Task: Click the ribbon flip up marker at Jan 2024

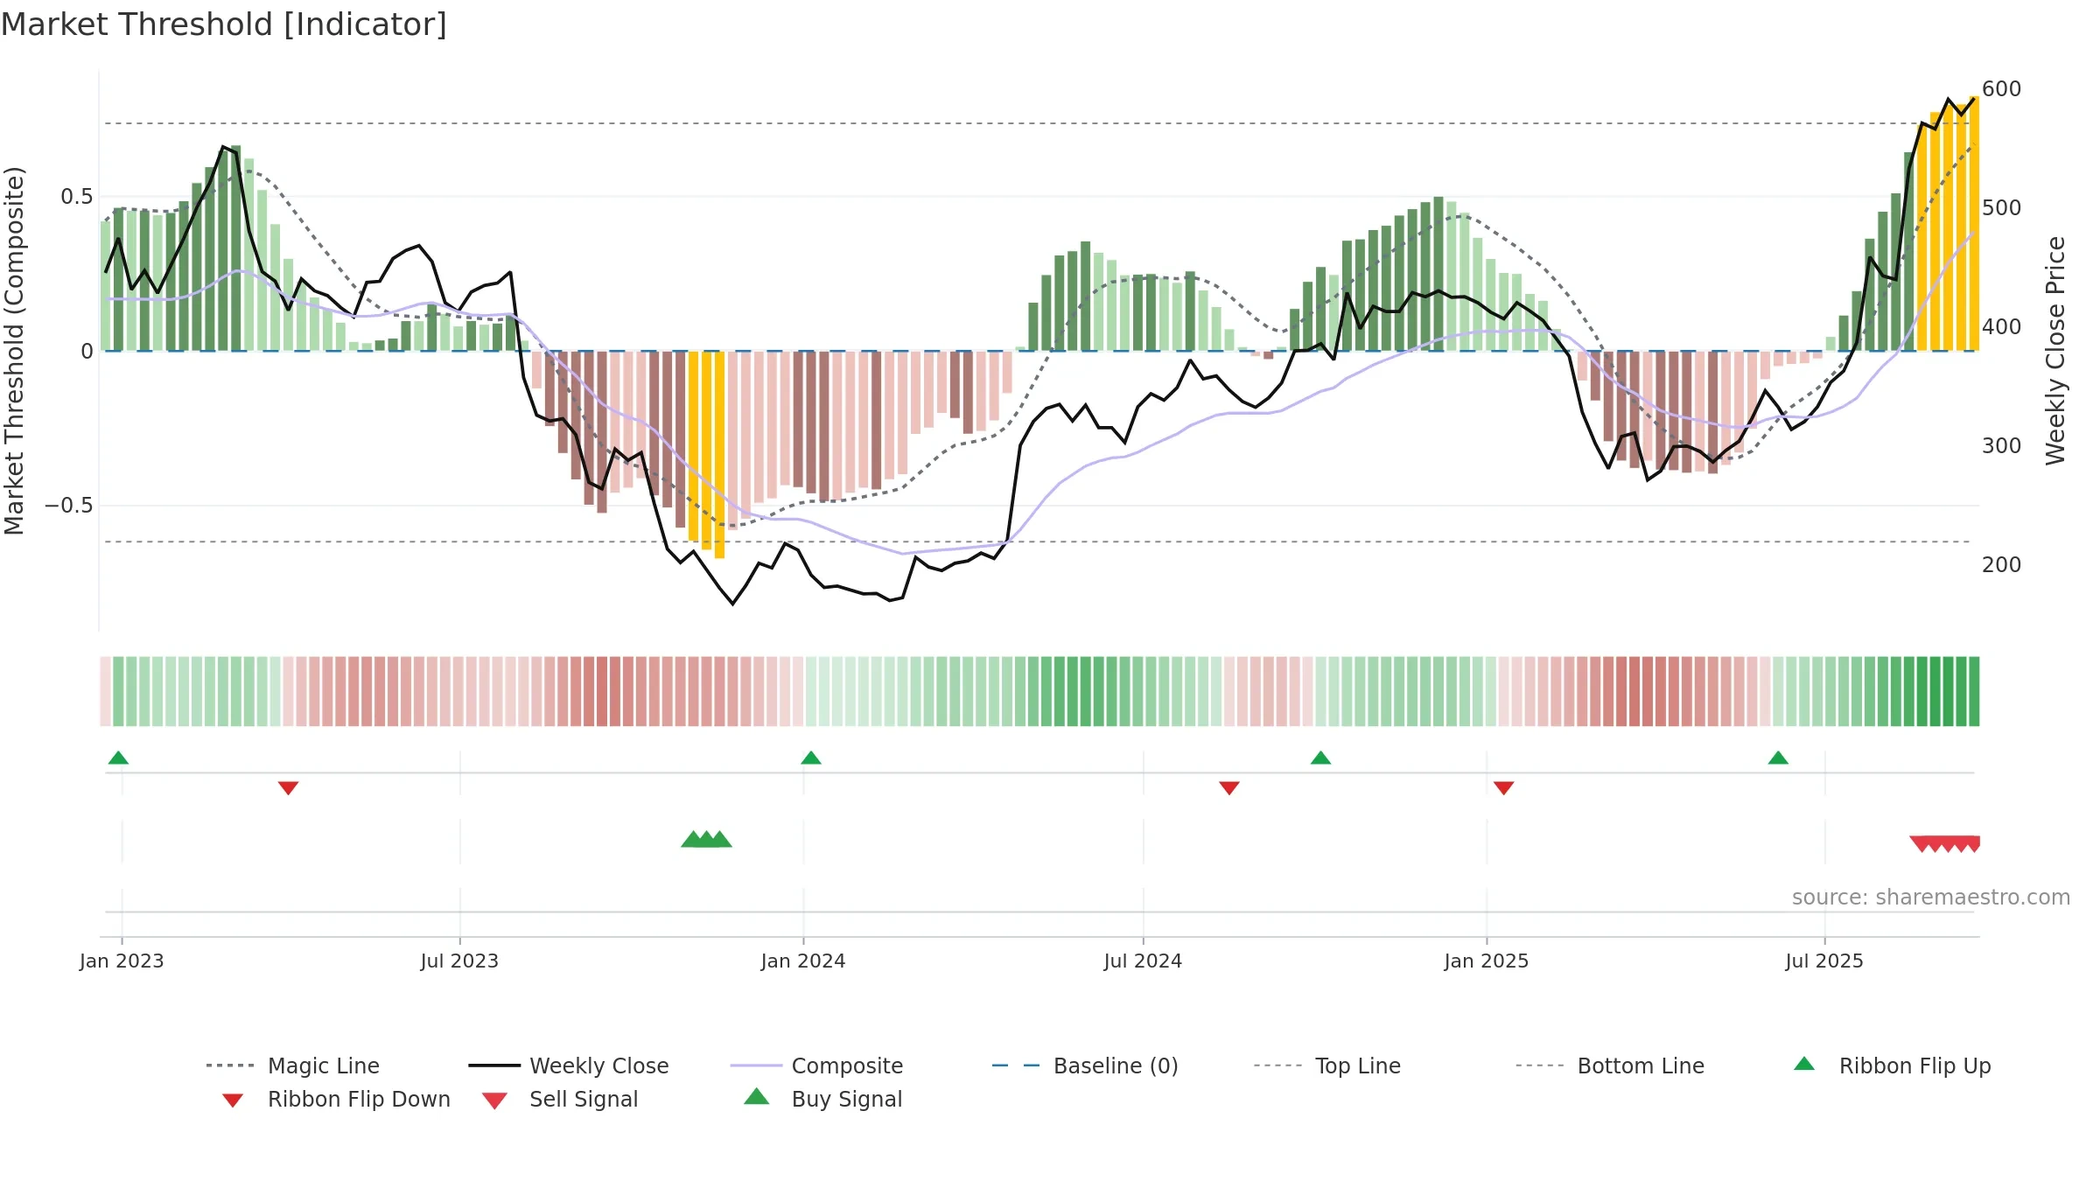Action: point(811,758)
